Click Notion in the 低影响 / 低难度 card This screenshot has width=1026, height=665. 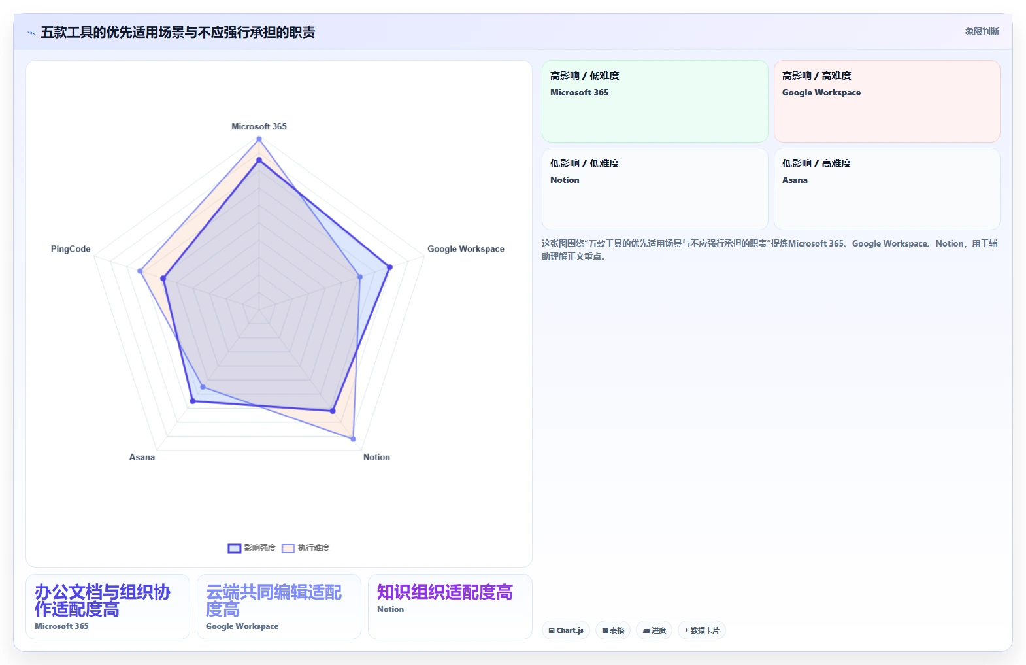[565, 180]
